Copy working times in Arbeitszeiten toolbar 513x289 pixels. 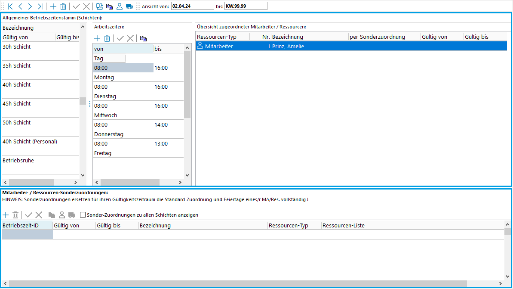click(x=143, y=38)
